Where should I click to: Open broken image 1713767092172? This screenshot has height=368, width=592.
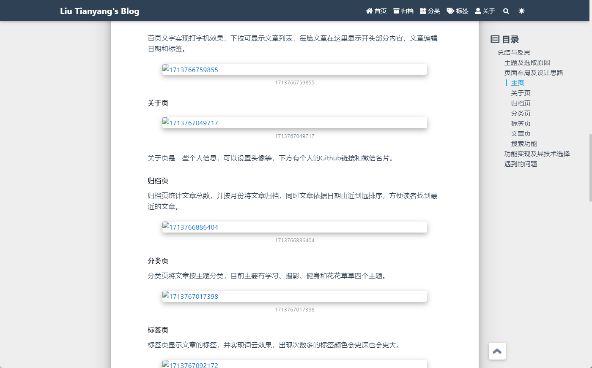(x=295, y=364)
